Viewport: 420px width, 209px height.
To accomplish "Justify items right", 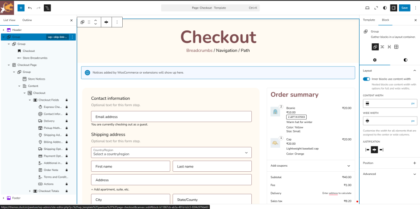I will coord(381,149).
